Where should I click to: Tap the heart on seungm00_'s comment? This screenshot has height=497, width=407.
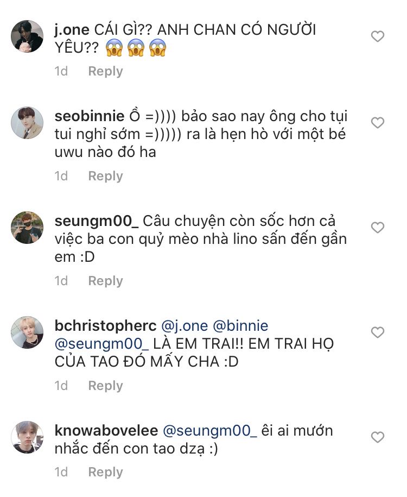coord(377,228)
